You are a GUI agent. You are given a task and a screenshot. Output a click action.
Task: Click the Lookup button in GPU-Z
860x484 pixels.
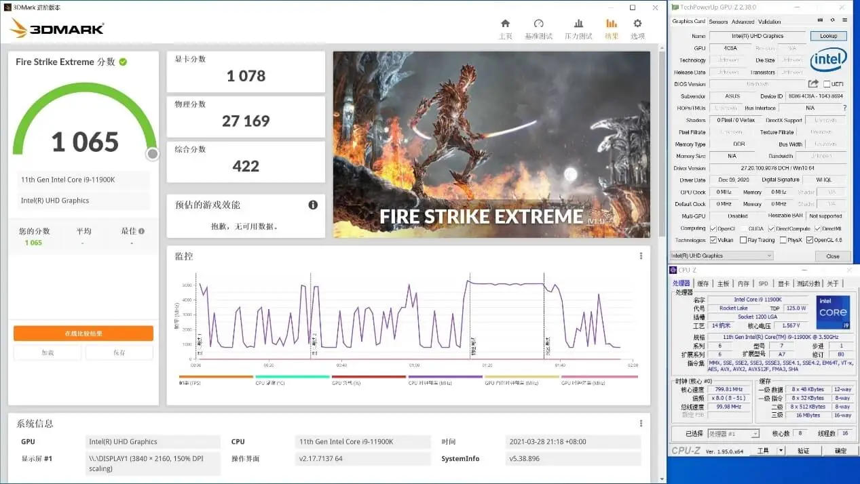point(828,36)
